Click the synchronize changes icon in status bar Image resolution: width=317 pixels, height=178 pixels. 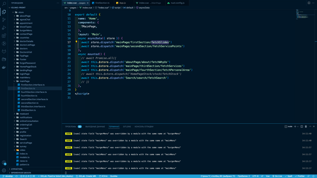[17, 176]
